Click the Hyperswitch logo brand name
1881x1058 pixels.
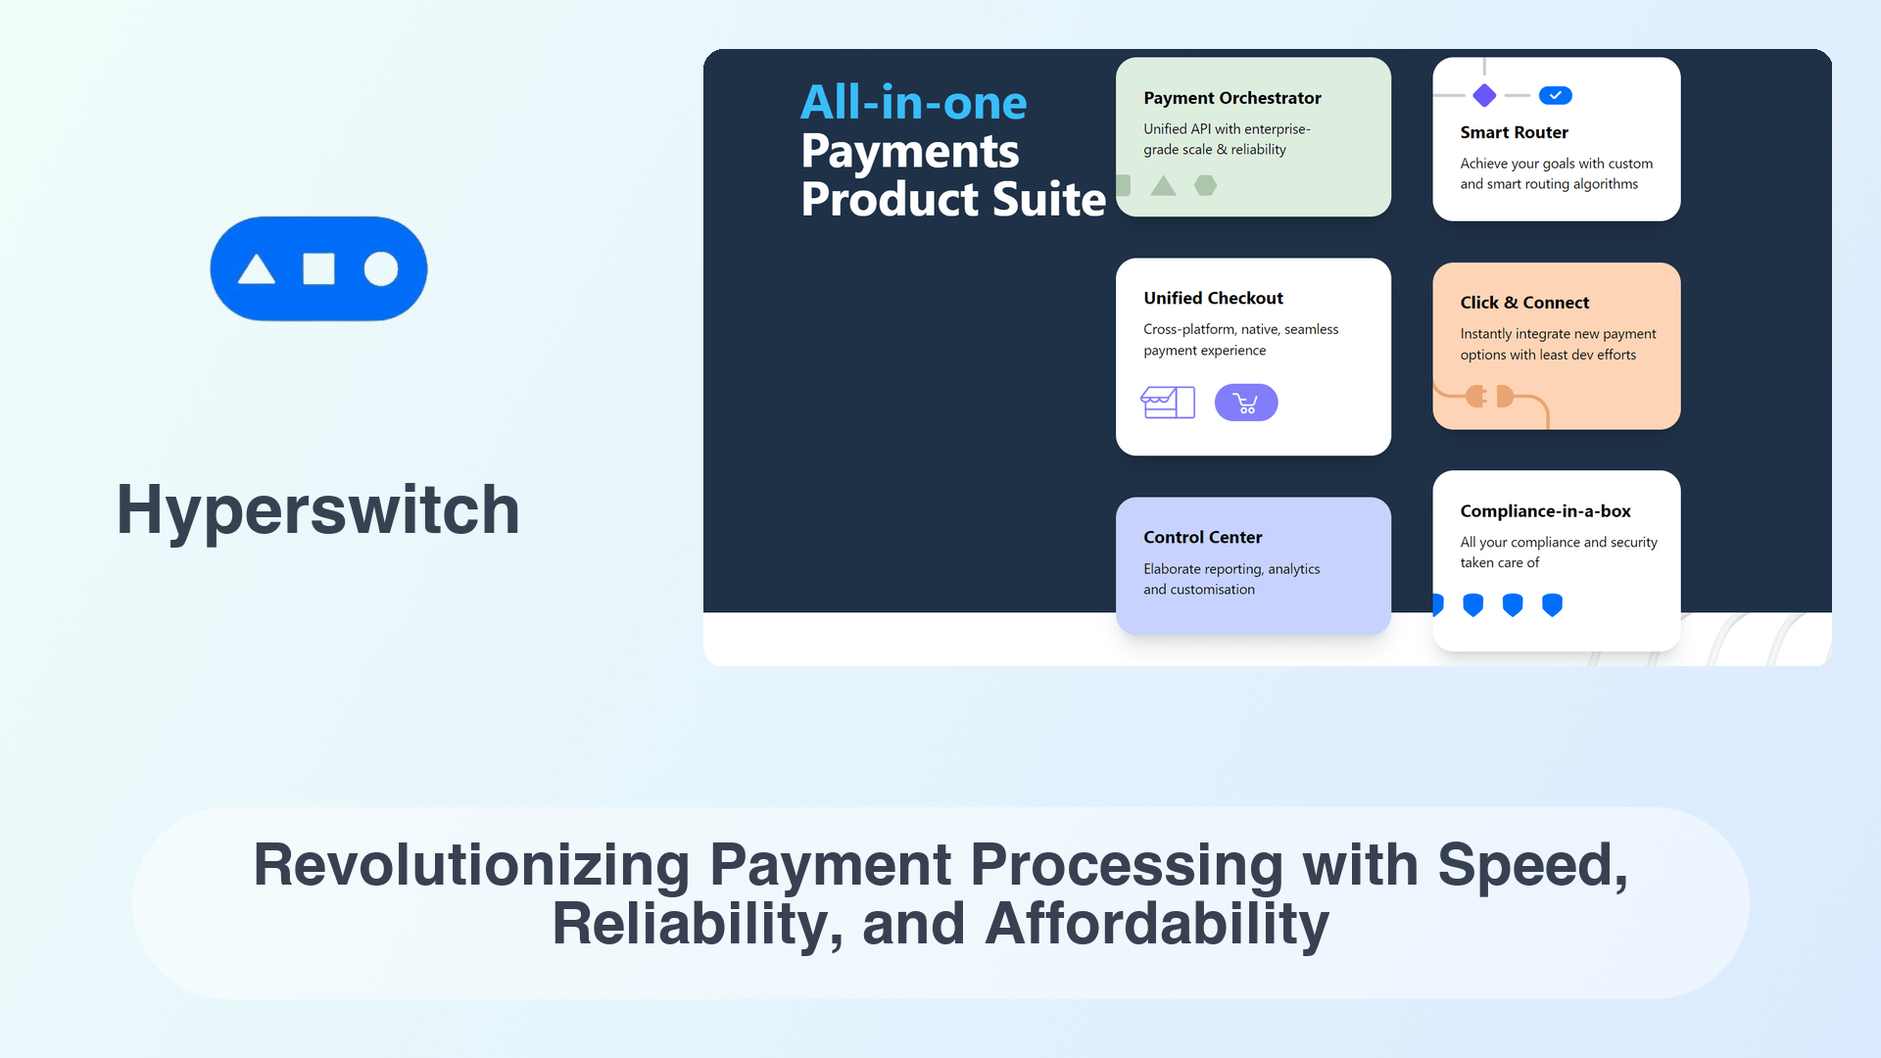click(x=317, y=507)
